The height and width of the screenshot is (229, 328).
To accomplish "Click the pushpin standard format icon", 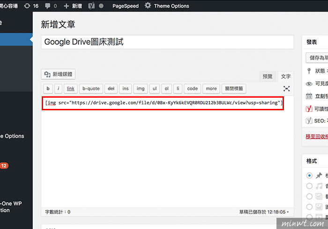I will coord(319,175).
